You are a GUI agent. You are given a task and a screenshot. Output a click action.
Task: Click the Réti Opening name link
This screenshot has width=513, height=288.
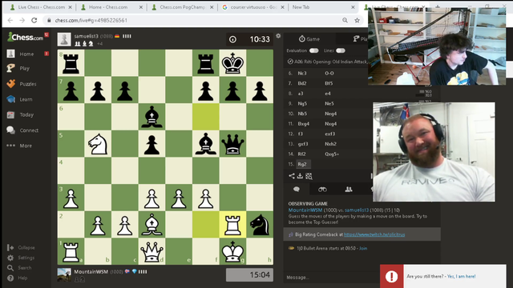331,62
